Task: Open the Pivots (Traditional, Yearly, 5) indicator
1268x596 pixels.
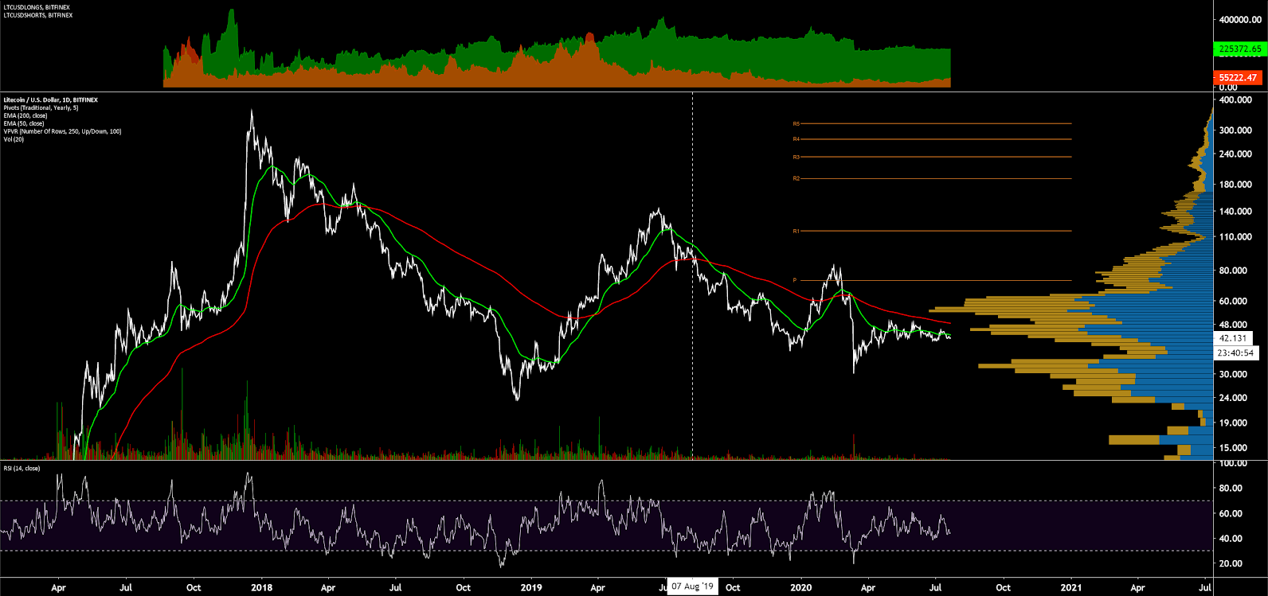Action: [41, 107]
